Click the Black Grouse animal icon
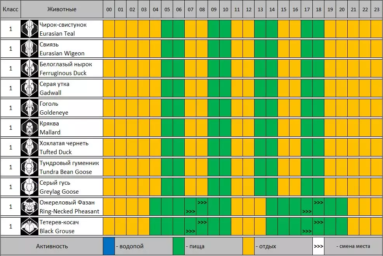The image size is (383, 256). coord(29,226)
